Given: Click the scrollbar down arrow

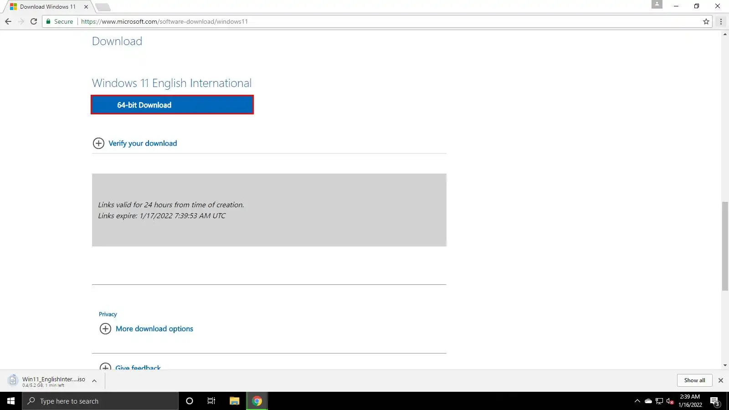Looking at the screenshot, I should click(x=725, y=365).
